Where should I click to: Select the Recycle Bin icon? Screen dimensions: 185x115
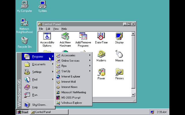(25, 42)
